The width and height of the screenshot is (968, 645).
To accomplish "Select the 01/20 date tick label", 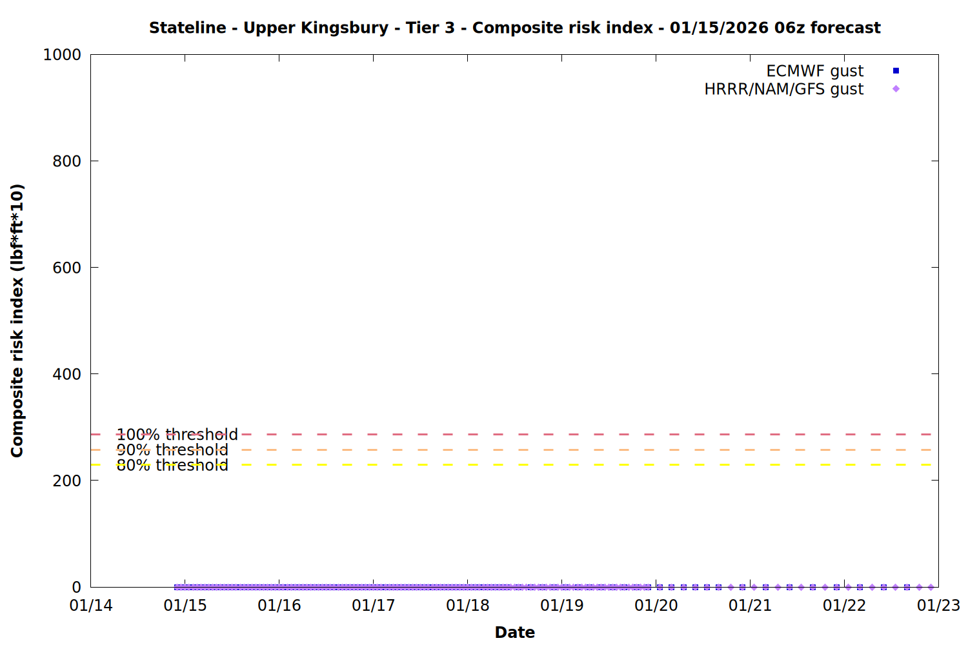I will coord(656,606).
